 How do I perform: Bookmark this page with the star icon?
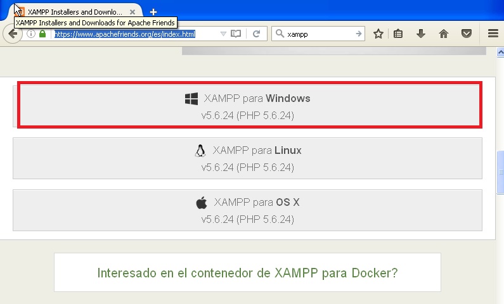378,34
